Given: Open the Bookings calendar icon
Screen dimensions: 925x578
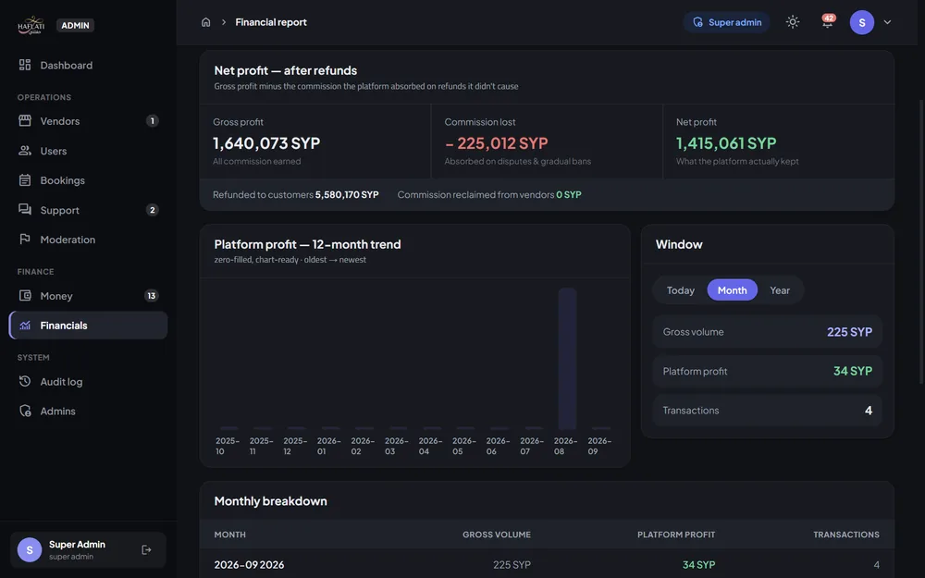Looking at the screenshot, I should (x=25, y=180).
